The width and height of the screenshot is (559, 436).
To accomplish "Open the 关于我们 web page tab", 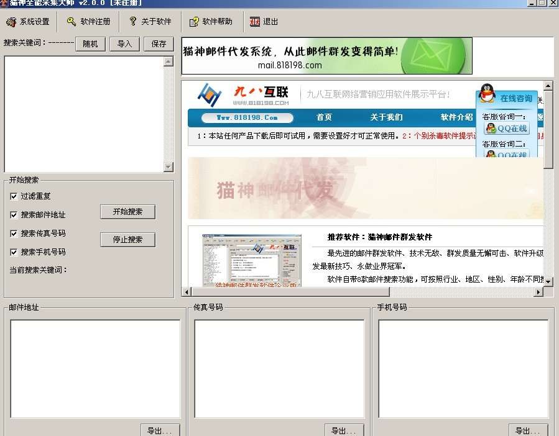I will pos(387,117).
